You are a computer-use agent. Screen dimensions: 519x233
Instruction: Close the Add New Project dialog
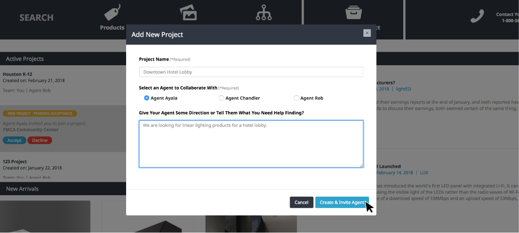(367, 33)
